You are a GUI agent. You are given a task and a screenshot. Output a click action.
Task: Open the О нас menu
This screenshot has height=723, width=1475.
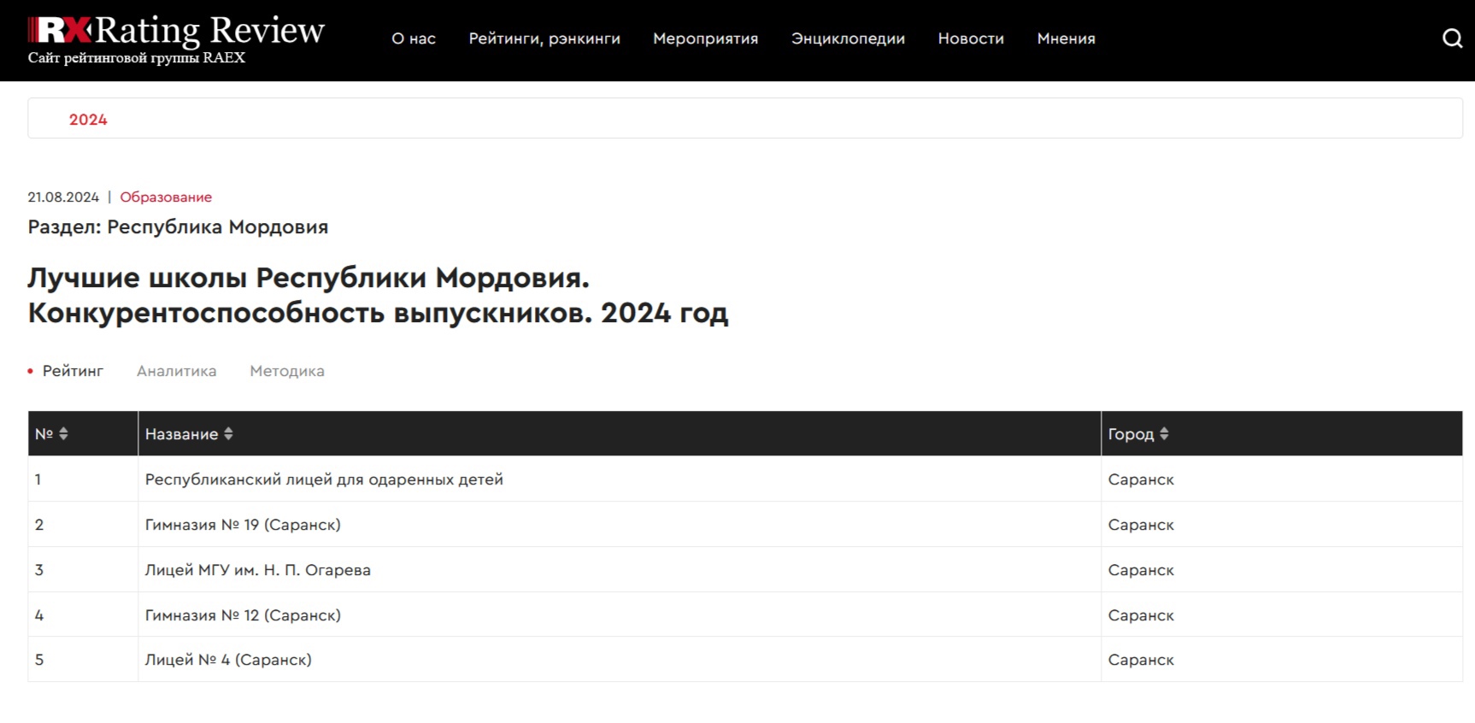coord(414,38)
